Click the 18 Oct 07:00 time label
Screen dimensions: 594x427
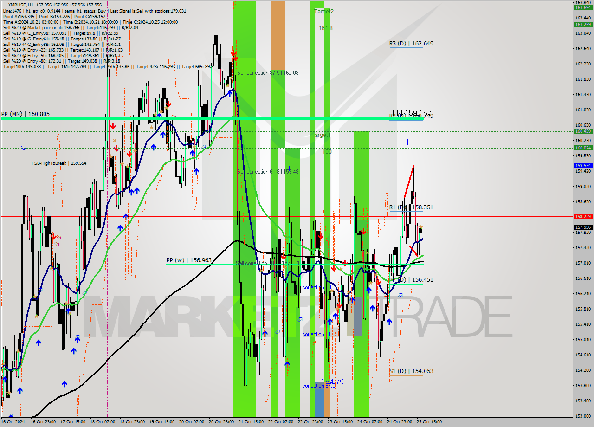(102, 422)
